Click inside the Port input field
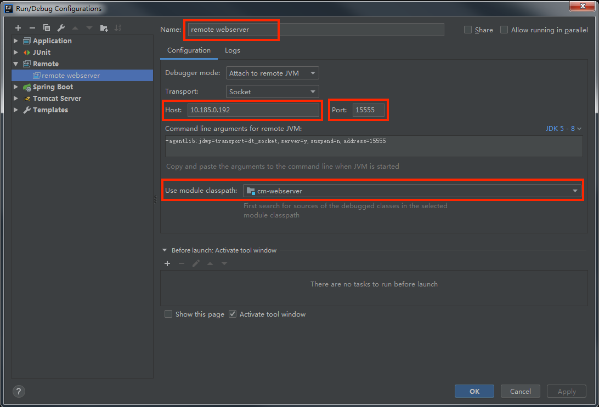The image size is (599, 407). point(368,110)
